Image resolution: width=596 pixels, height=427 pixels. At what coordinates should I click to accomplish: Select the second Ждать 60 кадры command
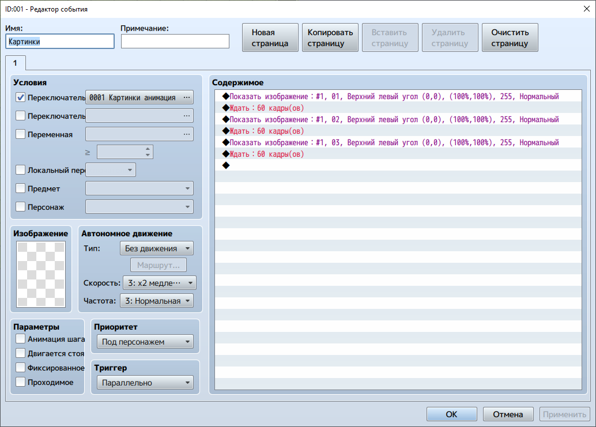398,131
